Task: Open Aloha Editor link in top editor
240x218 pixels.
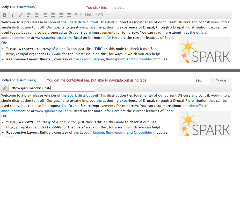Action: (x=66, y=49)
